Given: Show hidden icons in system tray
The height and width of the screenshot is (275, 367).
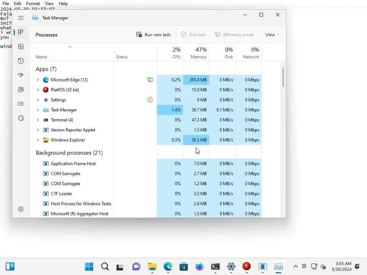Looking at the screenshot, I should [x=296, y=266].
